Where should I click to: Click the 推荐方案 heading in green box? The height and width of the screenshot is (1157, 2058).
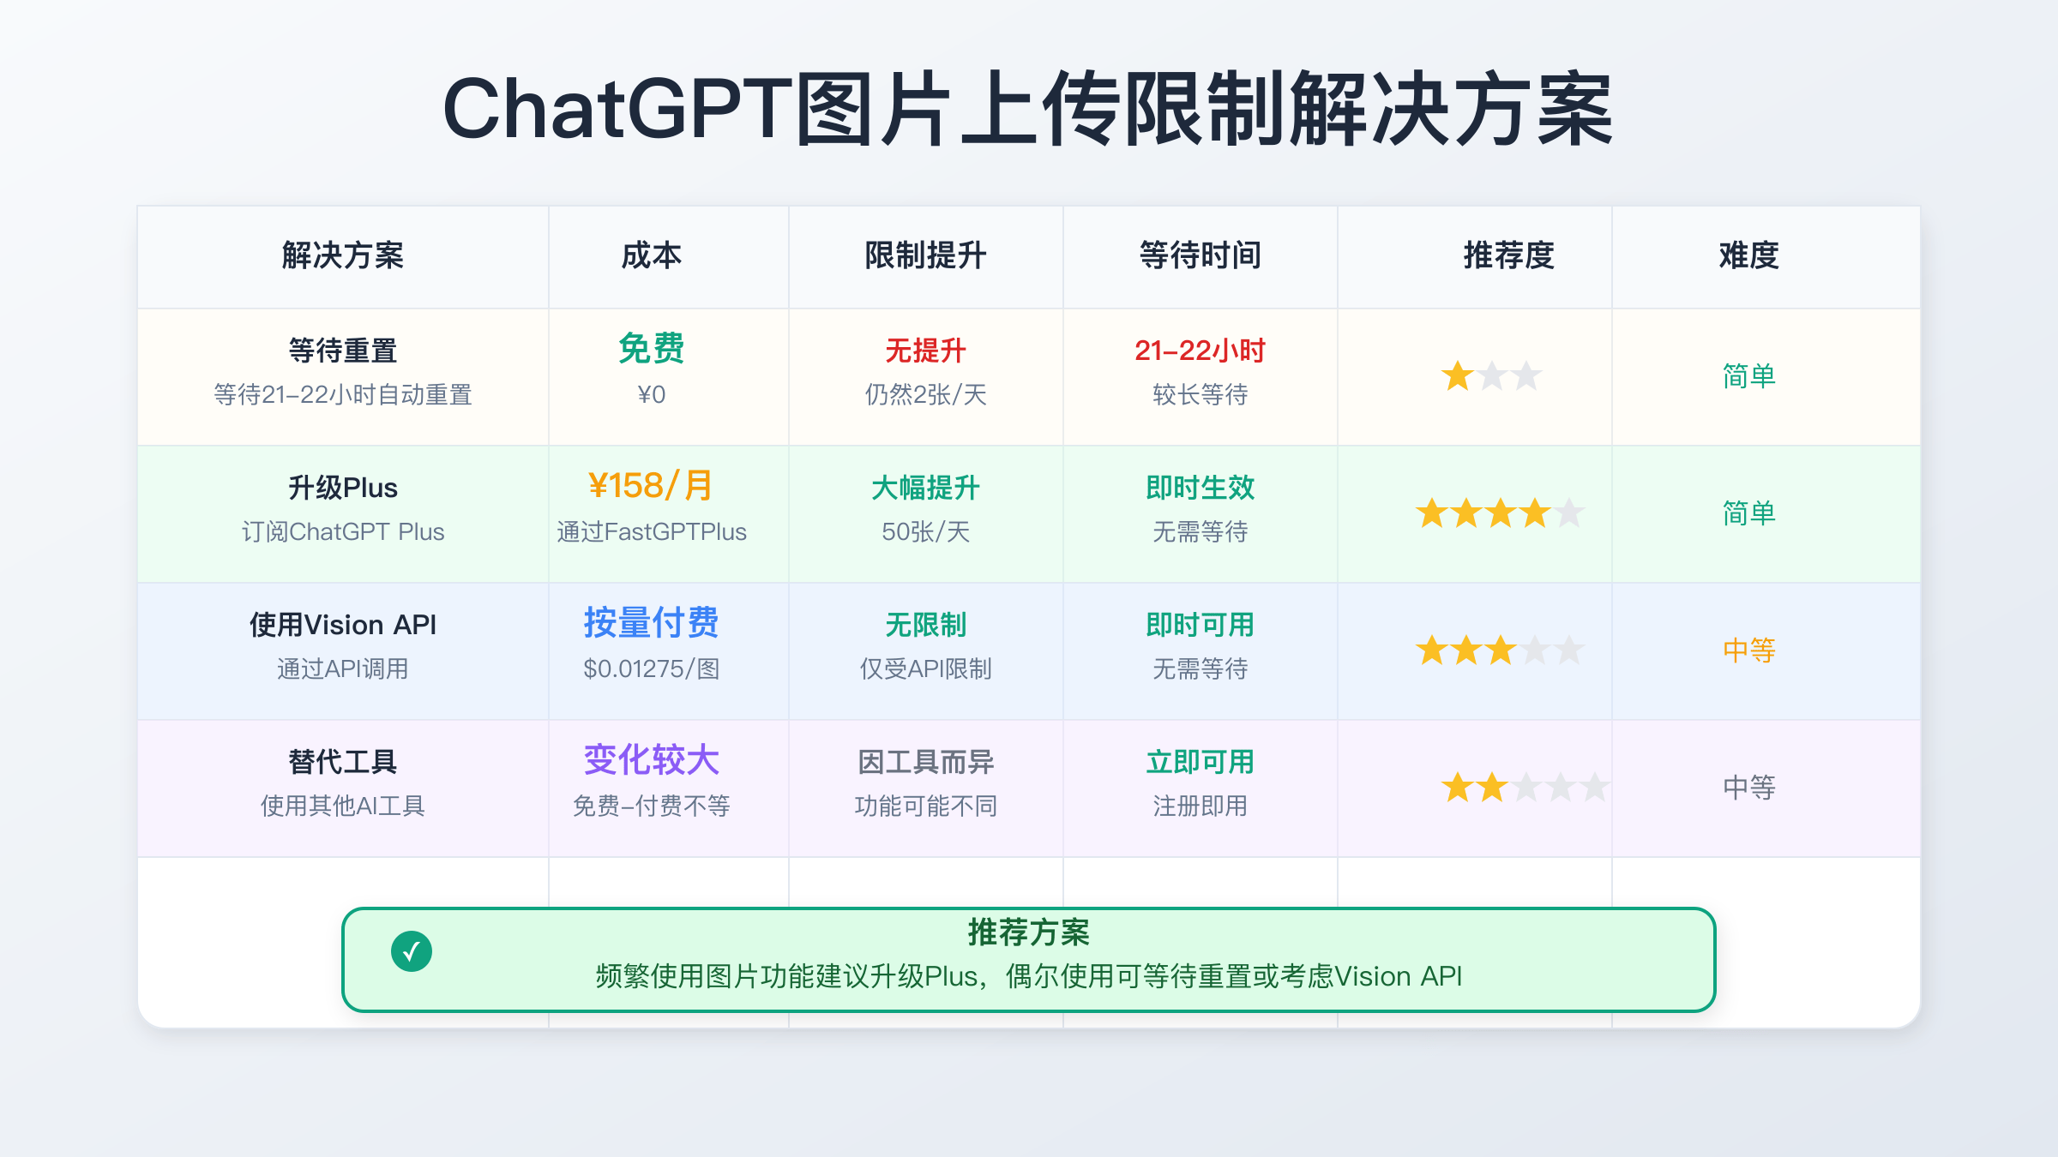(x=1029, y=932)
